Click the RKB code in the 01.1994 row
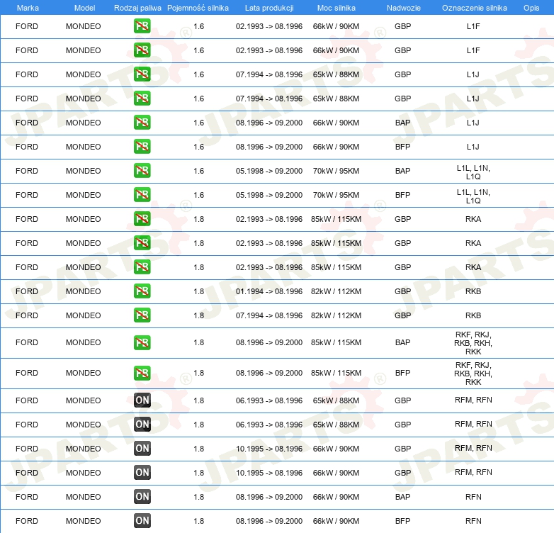Viewport: 554px width, 533px height. click(x=473, y=291)
